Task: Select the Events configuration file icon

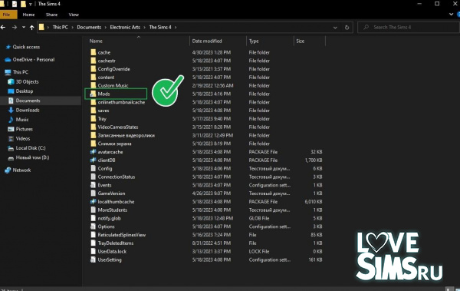Action: coord(94,185)
